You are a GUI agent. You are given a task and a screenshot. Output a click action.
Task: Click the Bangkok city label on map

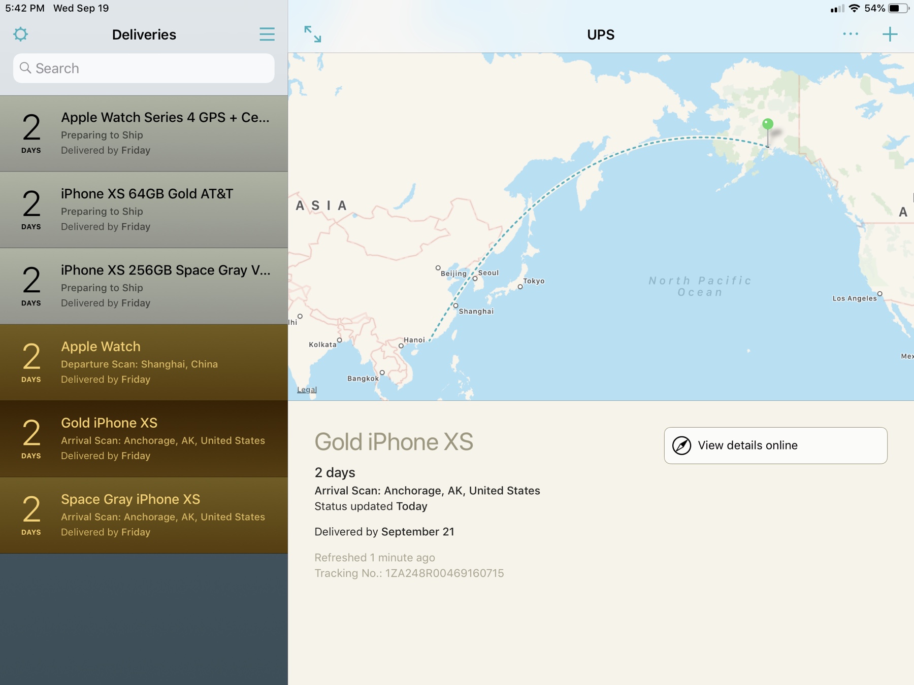(363, 379)
